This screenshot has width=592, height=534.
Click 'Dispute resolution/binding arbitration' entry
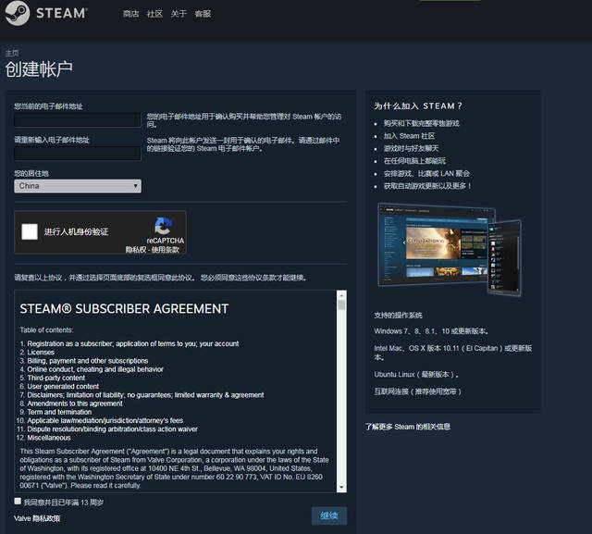[x=112, y=429]
